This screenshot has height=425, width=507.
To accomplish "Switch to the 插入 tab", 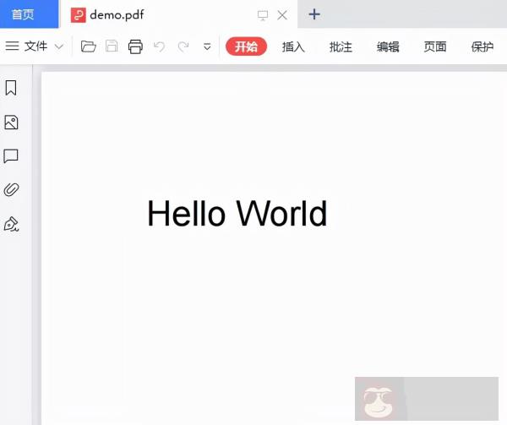I will point(293,46).
